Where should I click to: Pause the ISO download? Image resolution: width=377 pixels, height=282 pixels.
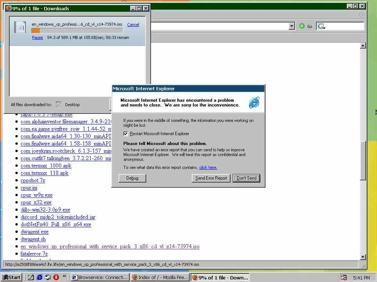pos(38,38)
